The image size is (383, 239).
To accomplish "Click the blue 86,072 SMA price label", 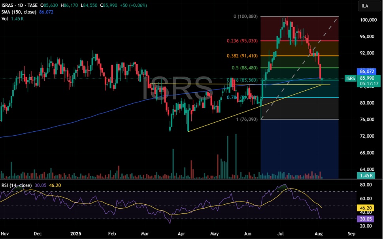I will point(367,71).
